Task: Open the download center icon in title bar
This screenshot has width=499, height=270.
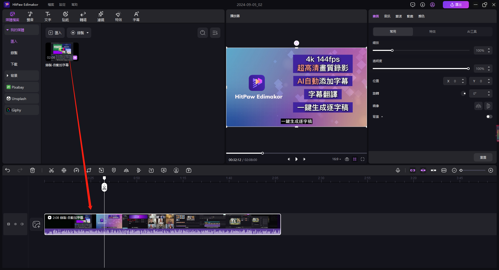Action: pos(423,5)
